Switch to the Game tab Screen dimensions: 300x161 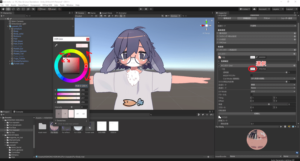(91, 13)
